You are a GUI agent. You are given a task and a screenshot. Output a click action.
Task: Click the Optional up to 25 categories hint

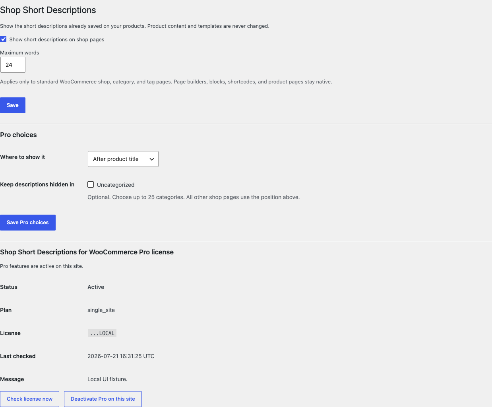pyautogui.click(x=194, y=197)
